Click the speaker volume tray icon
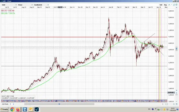This screenshot has width=179, height=112. click(162, 109)
